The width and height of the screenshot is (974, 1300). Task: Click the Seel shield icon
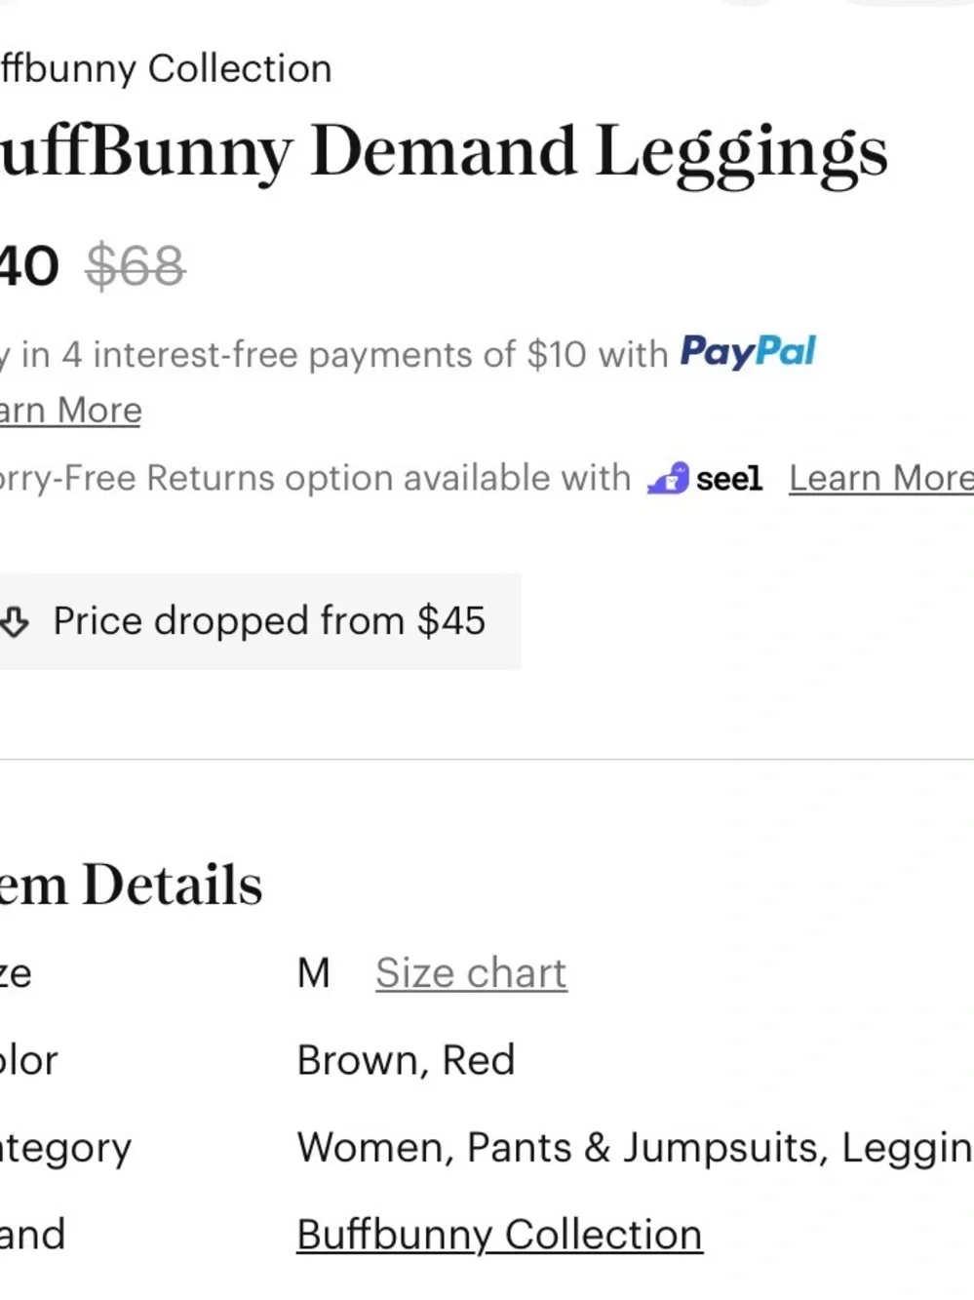pyautogui.click(x=668, y=479)
